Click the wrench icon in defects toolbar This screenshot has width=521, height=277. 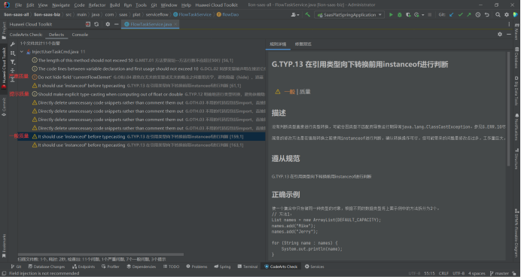coord(13,44)
